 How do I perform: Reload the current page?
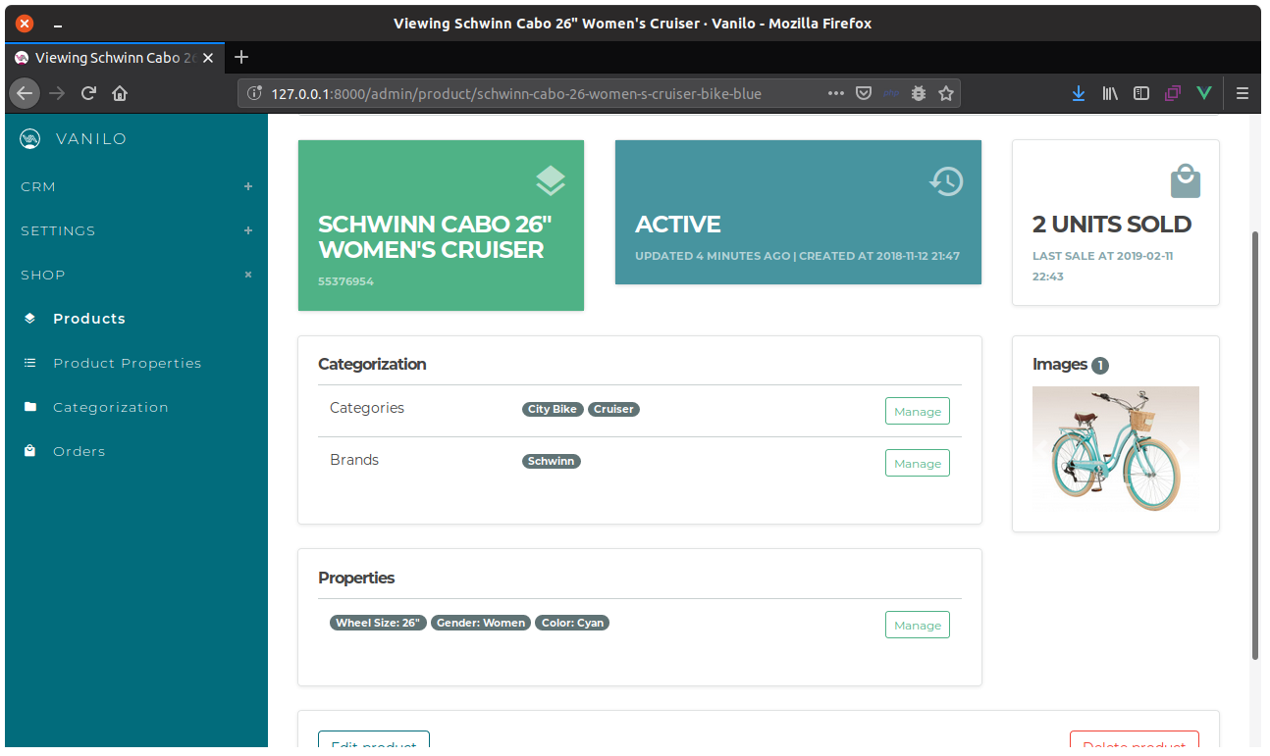coord(88,93)
